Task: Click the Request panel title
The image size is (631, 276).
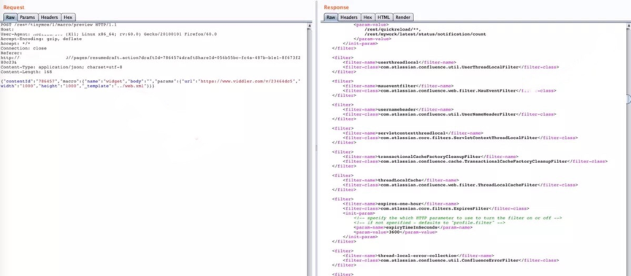Action: pos(14,7)
